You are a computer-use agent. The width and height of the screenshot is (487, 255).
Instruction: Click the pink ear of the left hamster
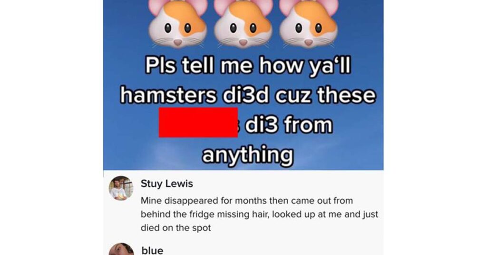click(x=157, y=6)
